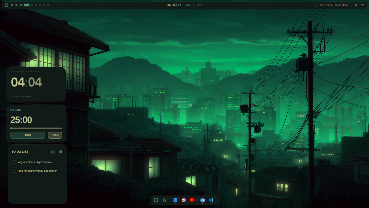This screenshot has width=369, height=208.
Task: Add a new to-do item with plus button
Action: (61, 152)
